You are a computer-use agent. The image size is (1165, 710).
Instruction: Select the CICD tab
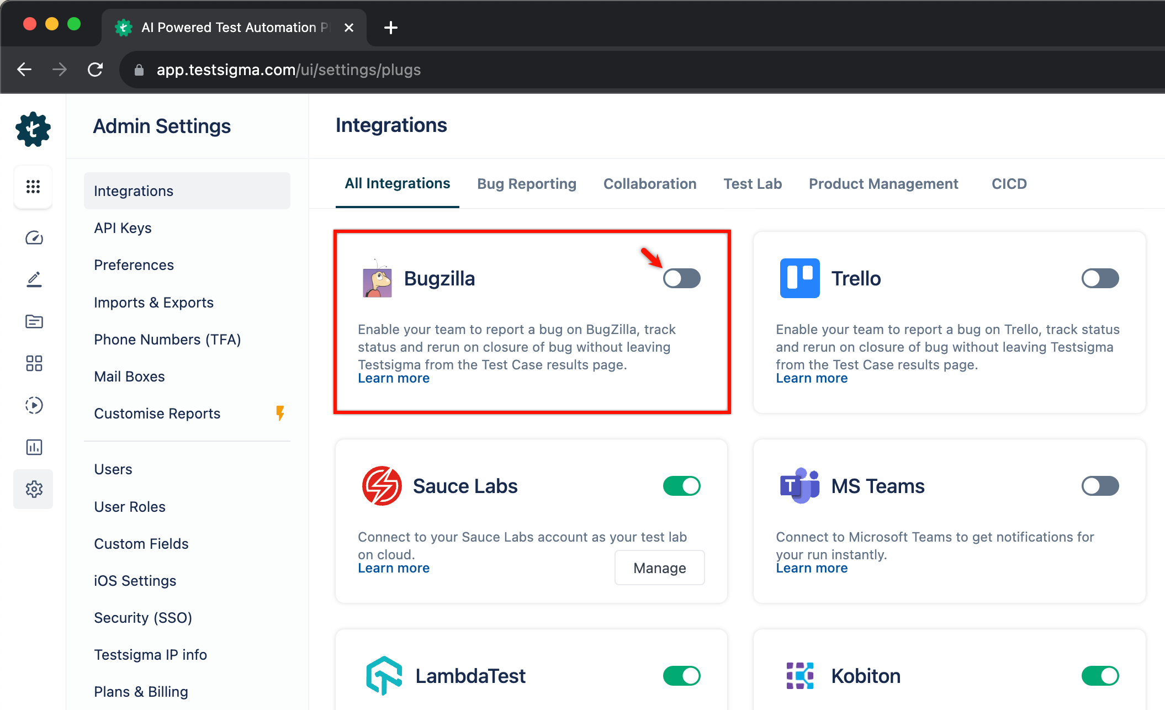pos(1009,184)
